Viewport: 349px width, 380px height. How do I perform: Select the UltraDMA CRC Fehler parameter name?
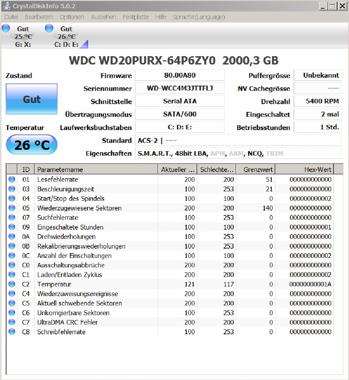67,322
